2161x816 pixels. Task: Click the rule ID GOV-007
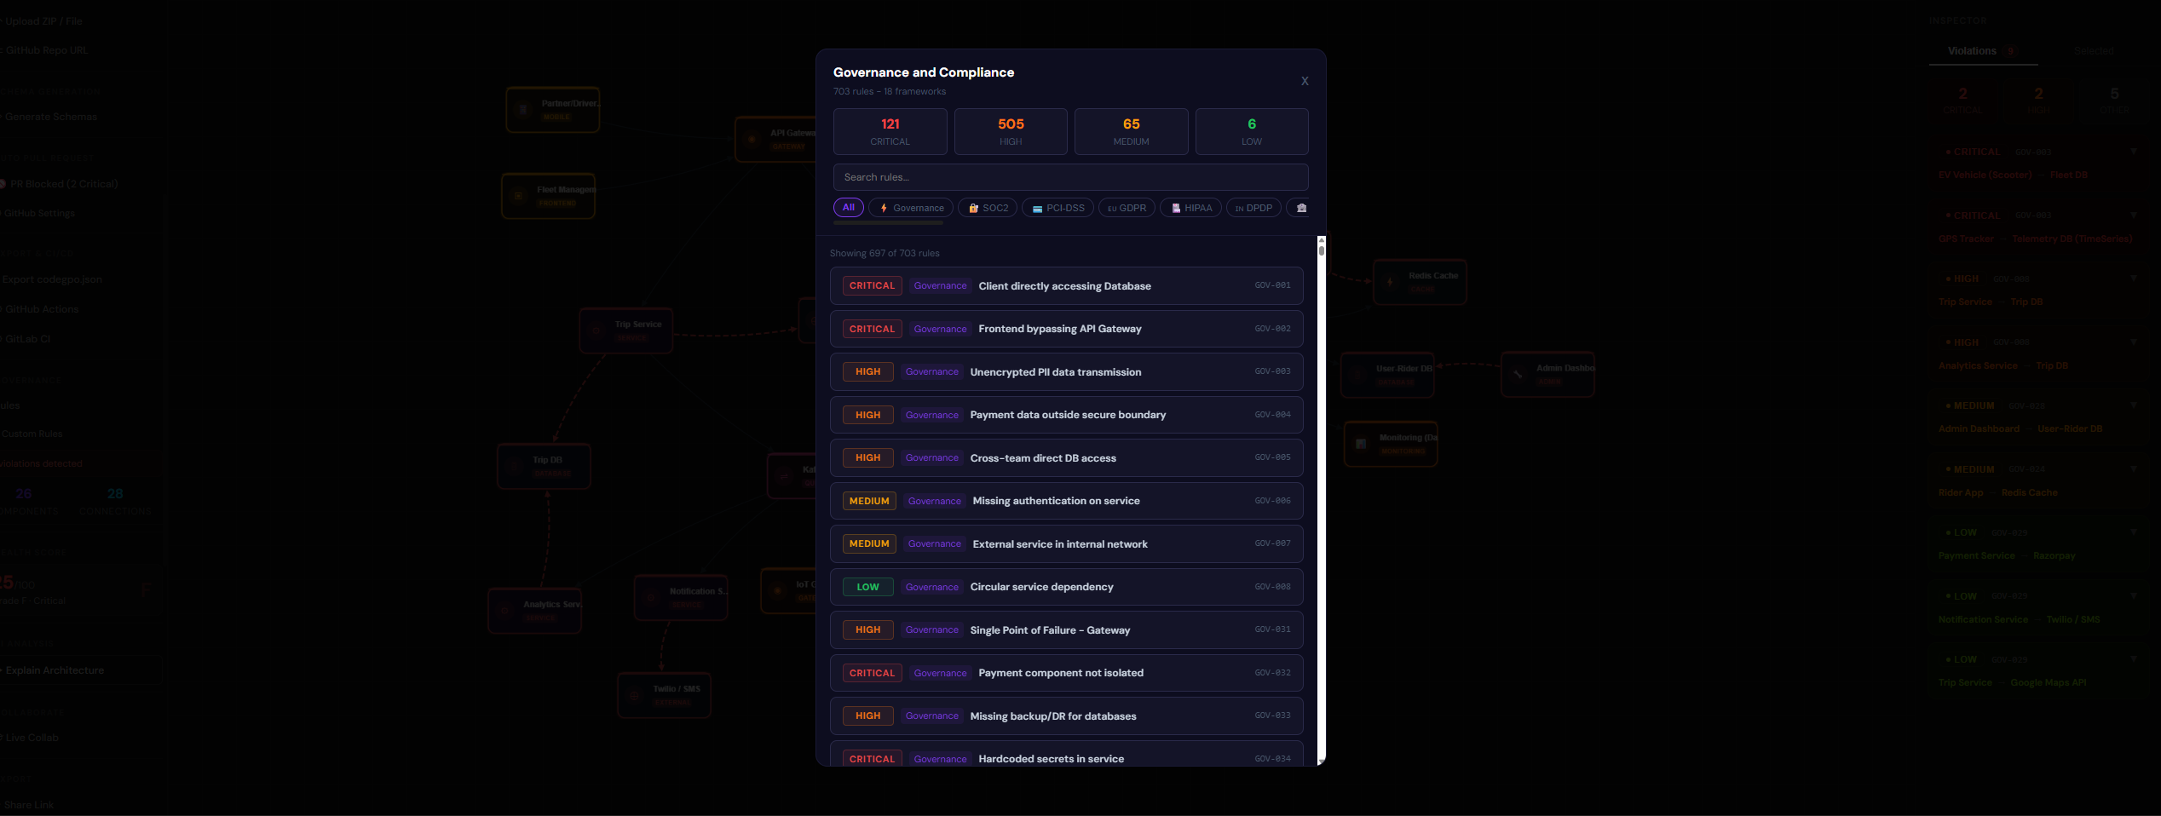(x=1272, y=543)
